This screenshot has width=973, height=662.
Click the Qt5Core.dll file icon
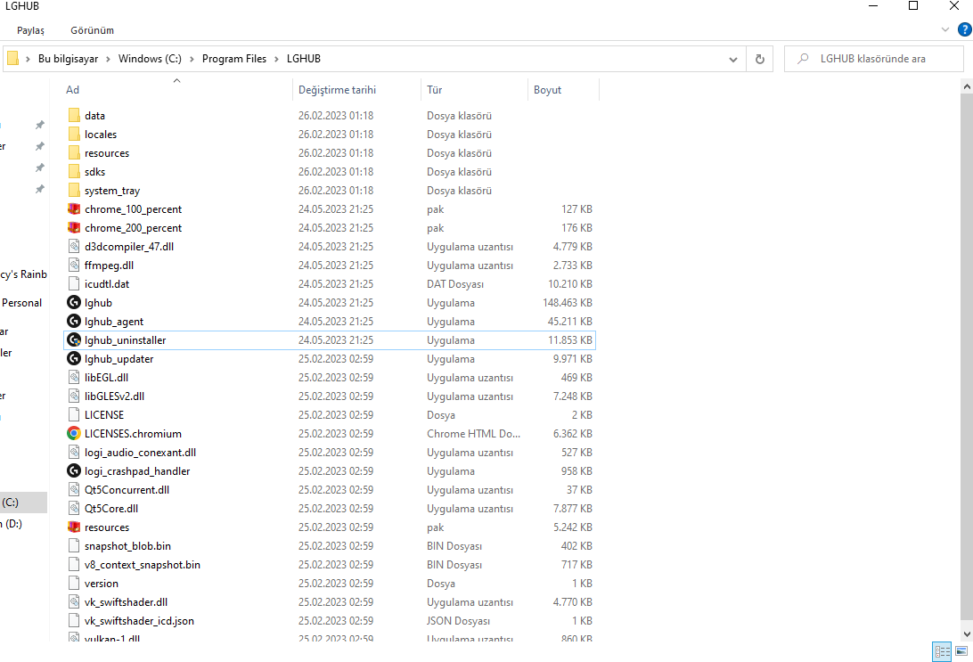pyautogui.click(x=74, y=509)
